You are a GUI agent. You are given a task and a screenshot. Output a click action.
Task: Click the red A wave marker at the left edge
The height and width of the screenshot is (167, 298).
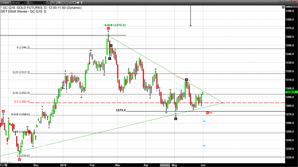click(x=3, y=111)
